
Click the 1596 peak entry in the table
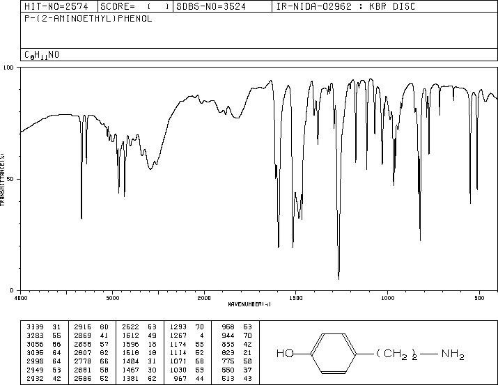click(139, 344)
